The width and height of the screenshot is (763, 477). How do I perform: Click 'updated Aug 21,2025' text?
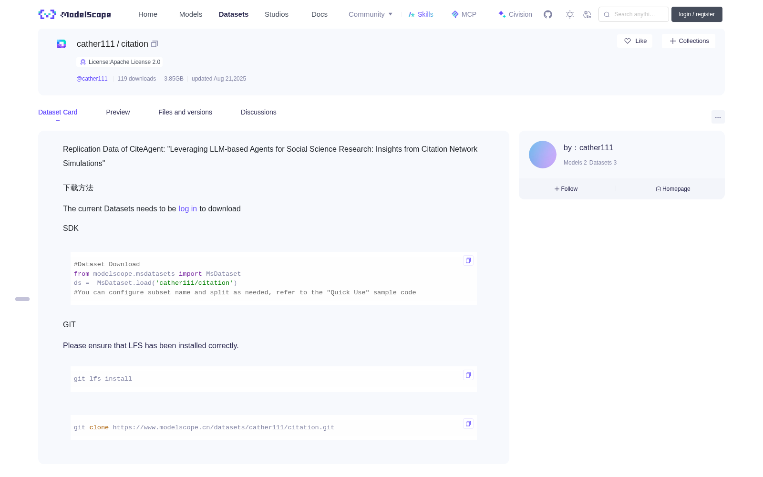219,79
